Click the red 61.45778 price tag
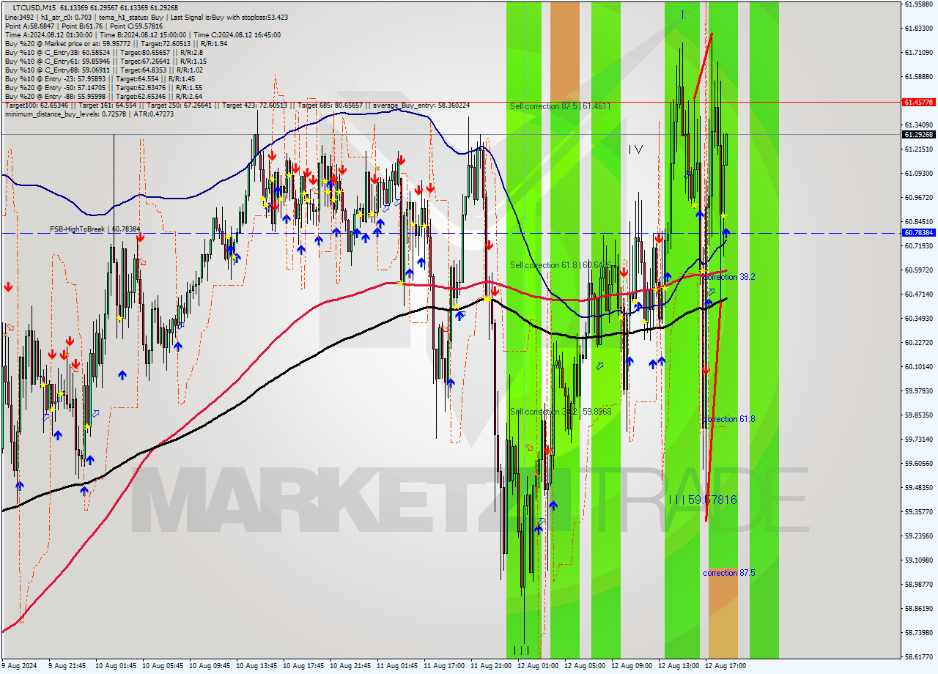Viewport: 938px width, 674px height. (x=919, y=103)
